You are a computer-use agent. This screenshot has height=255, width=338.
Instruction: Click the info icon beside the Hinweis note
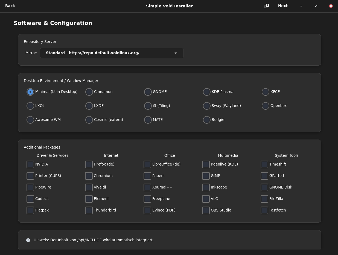(x=28, y=240)
